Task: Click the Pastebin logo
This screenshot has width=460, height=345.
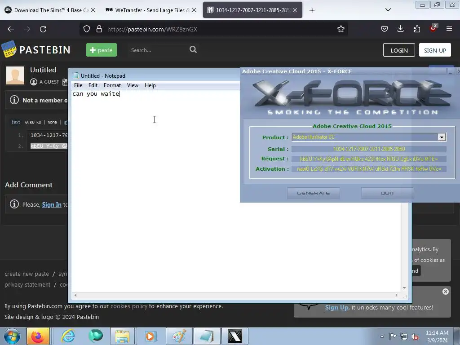Action: coord(36,49)
